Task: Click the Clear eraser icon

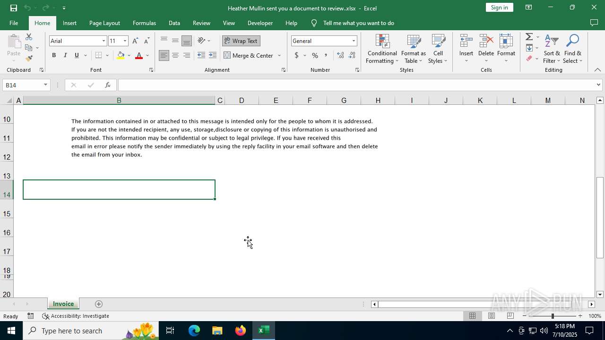Action: tap(529, 59)
